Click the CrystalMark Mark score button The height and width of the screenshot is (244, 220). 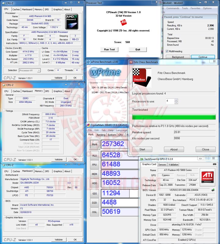tap(94, 144)
